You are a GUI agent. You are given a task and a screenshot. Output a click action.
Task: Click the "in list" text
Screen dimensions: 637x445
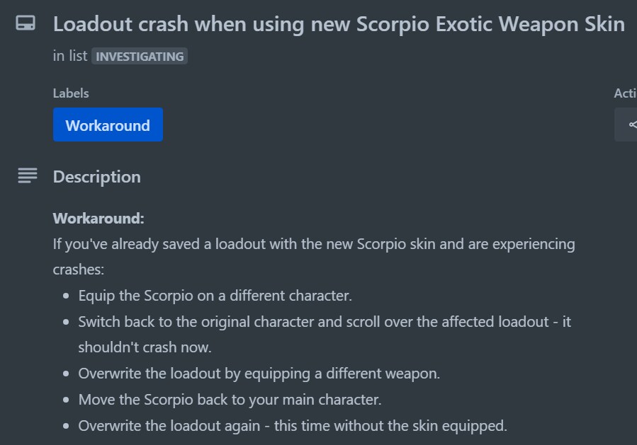(x=69, y=57)
